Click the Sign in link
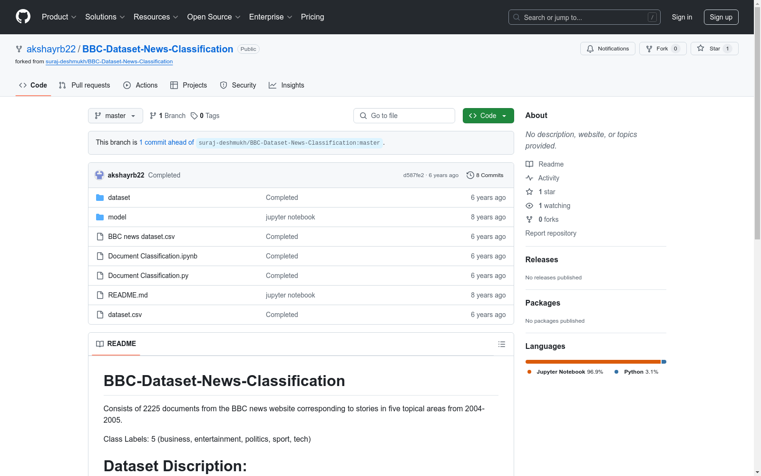The image size is (761, 476). [x=682, y=17]
